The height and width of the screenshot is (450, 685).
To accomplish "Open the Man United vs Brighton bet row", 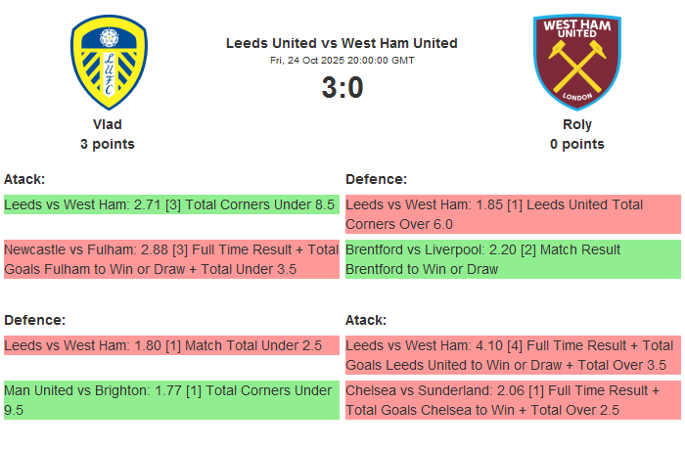I will tap(170, 400).
